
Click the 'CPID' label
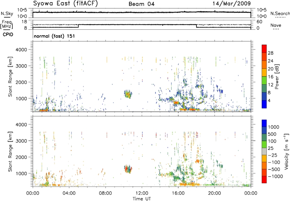pyautogui.click(x=8, y=34)
